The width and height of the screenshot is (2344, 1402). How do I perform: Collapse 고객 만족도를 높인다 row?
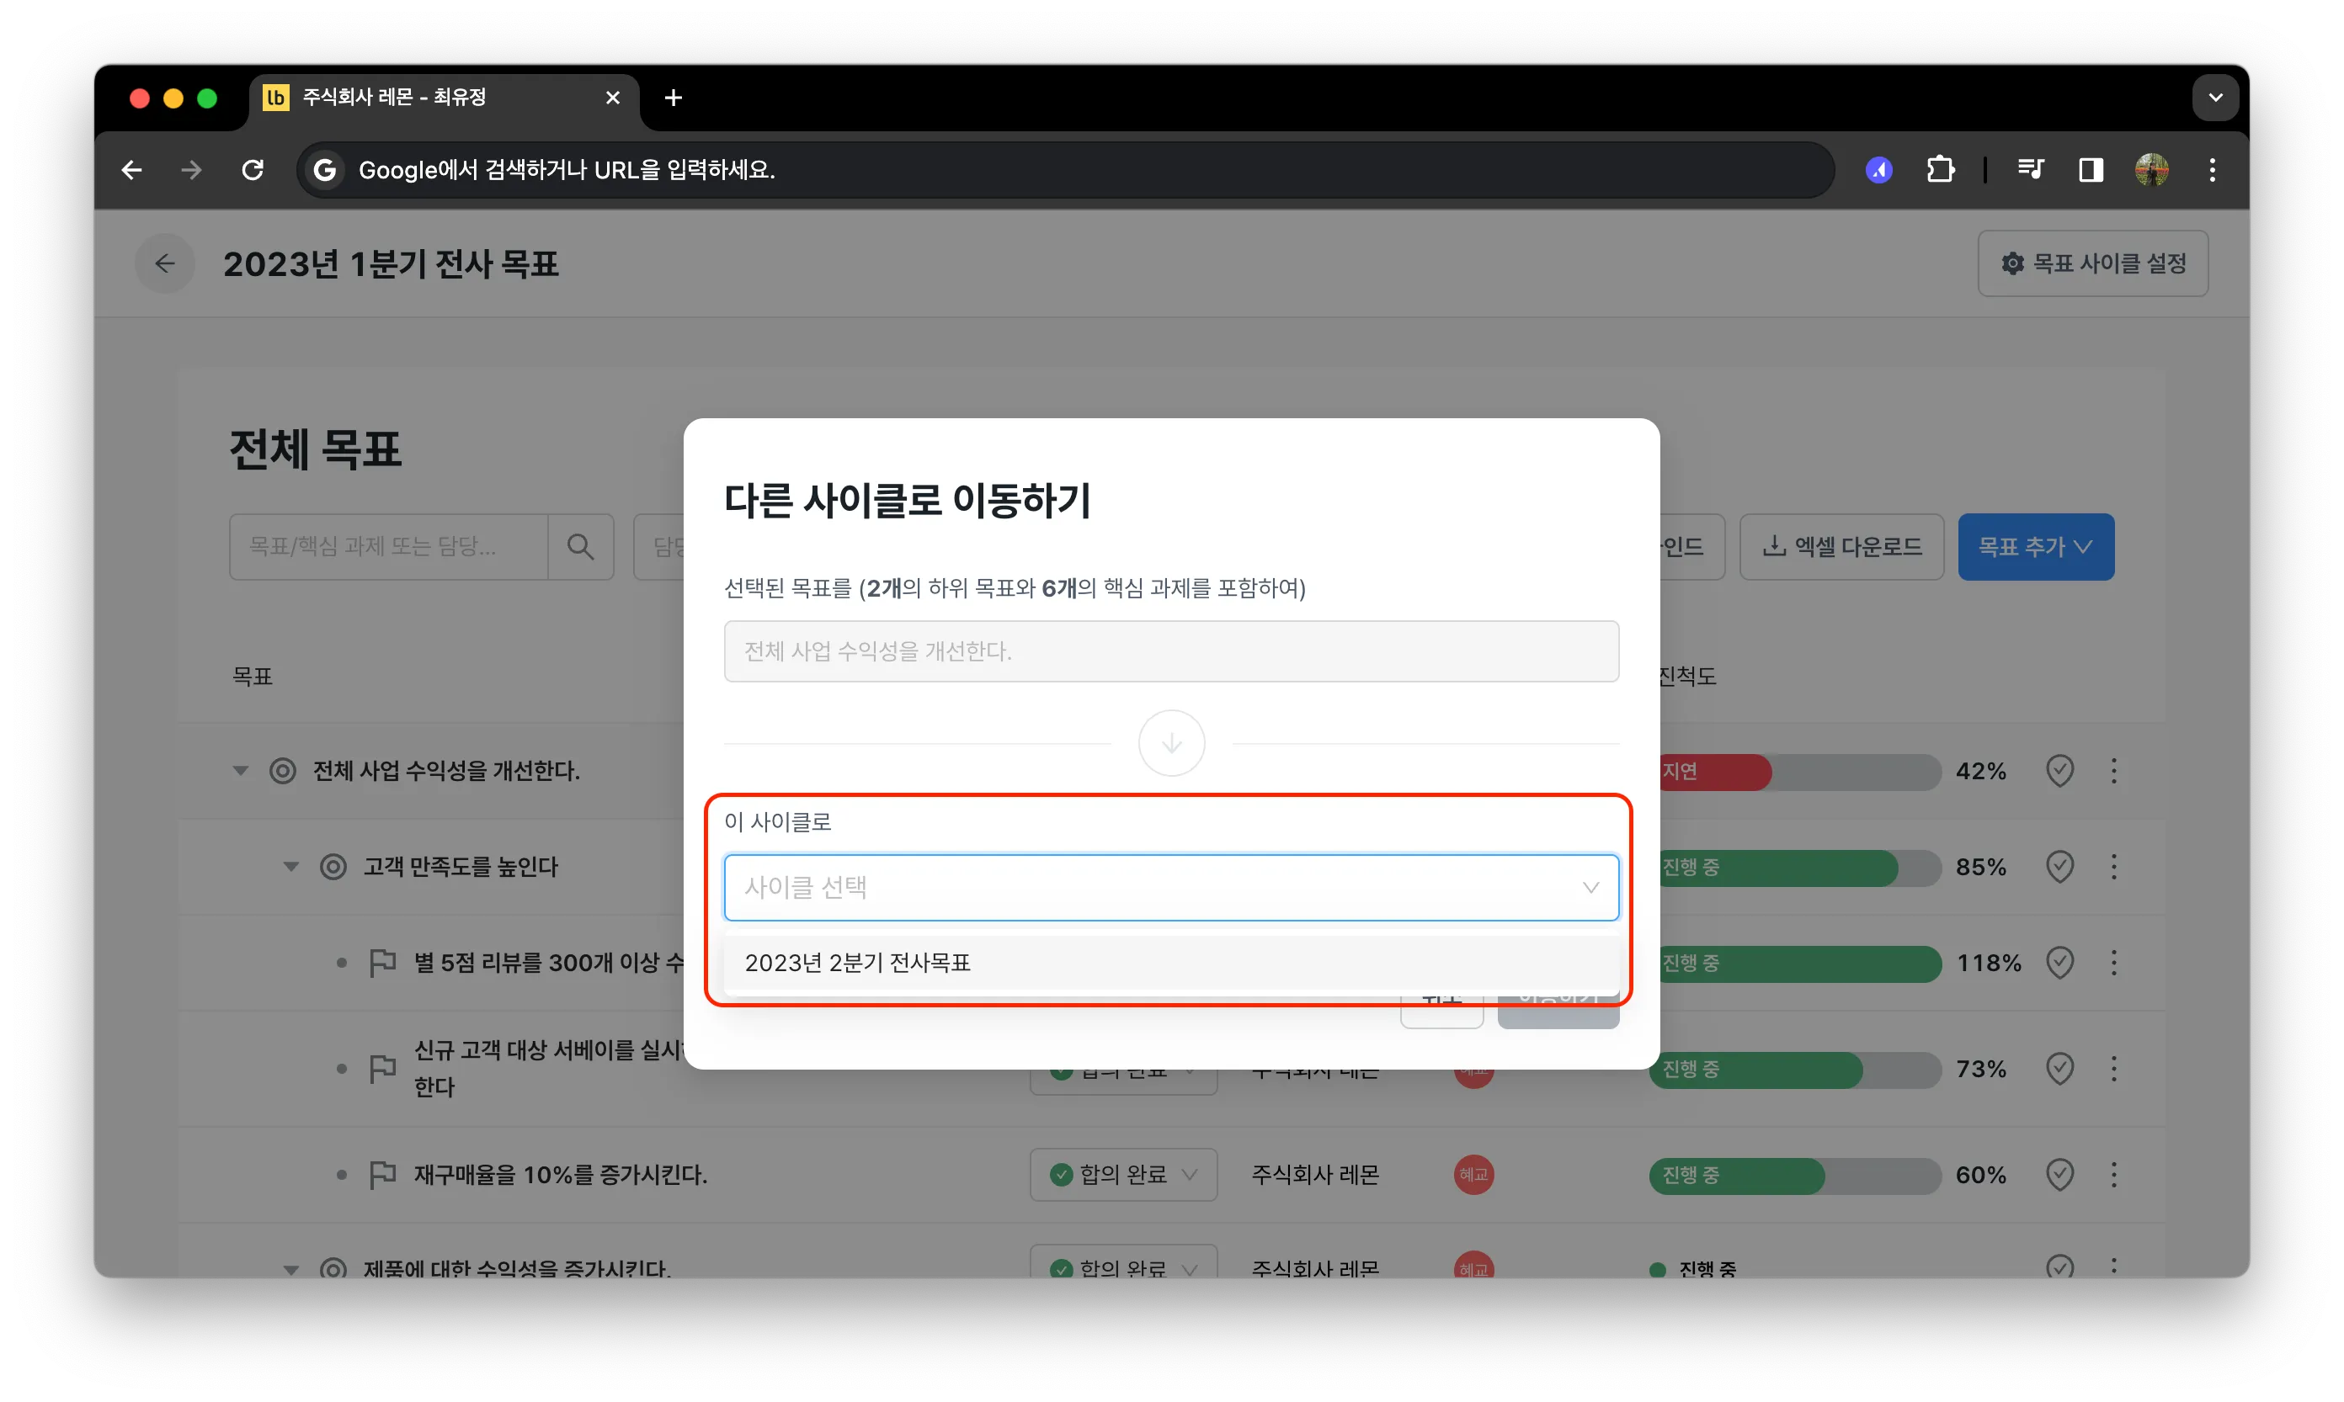291,866
